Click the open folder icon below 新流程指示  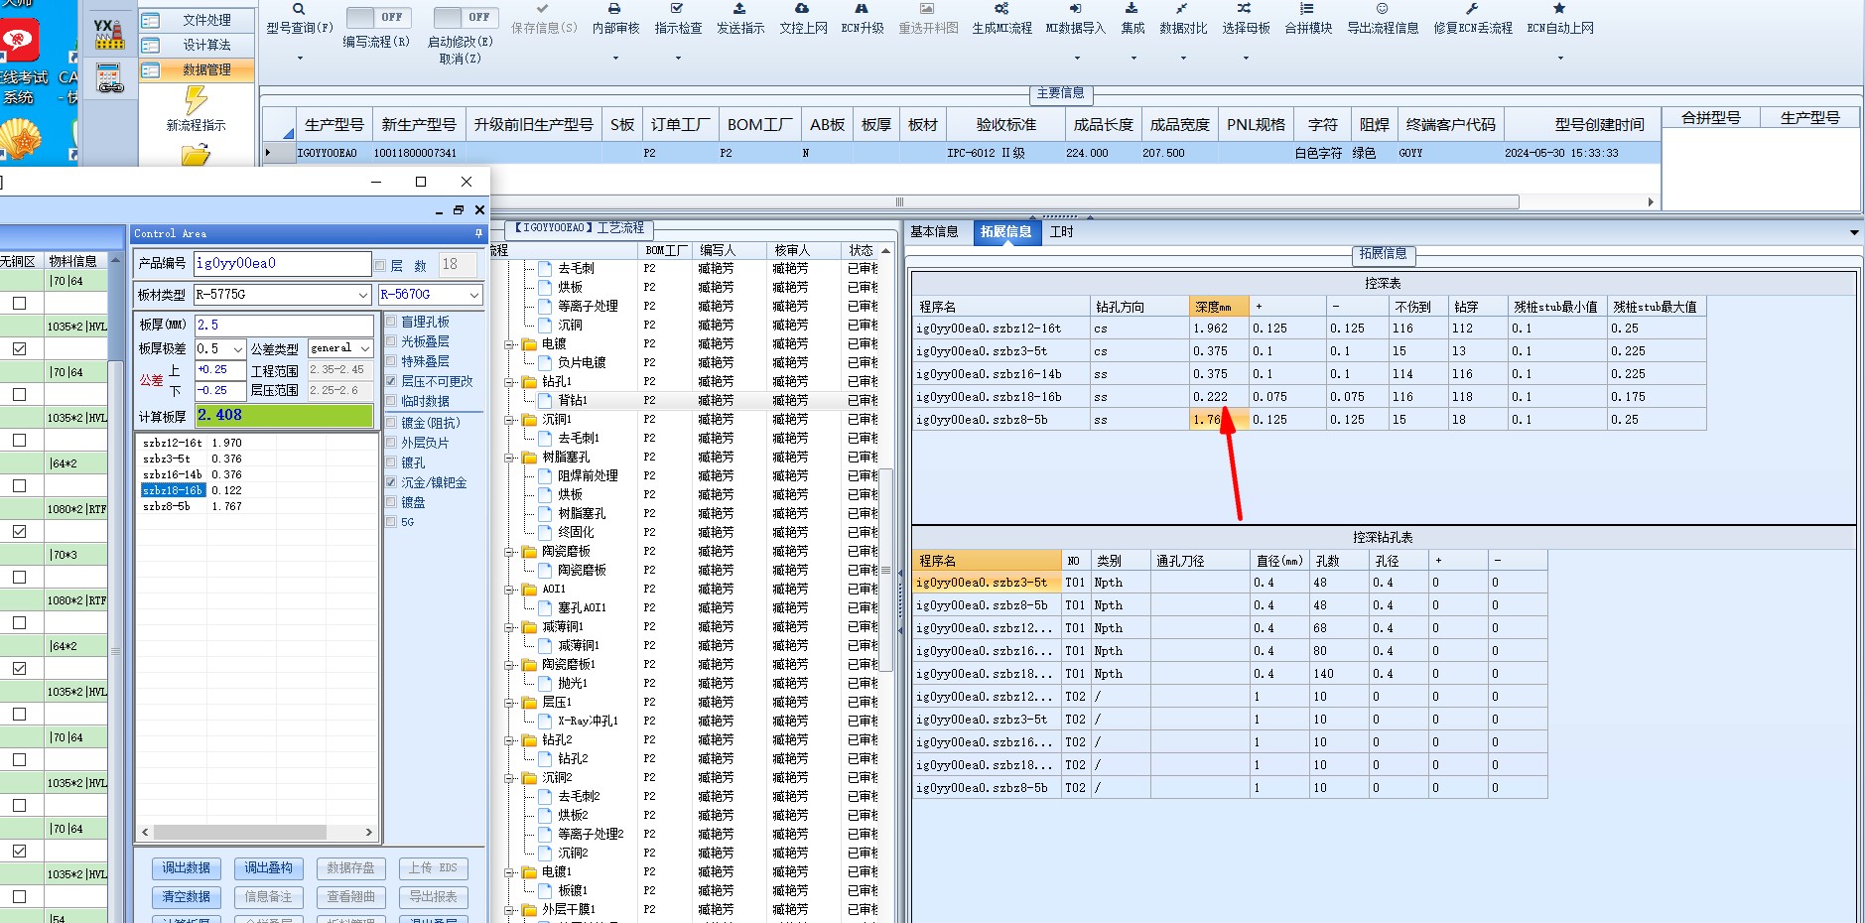196,154
